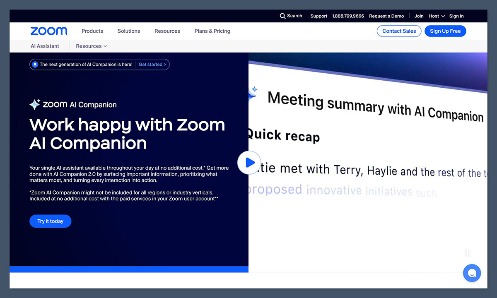The image size is (497, 298).
Task: Go to Plans & Pricing
Action: pyautogui.click(x=212, y=31)
